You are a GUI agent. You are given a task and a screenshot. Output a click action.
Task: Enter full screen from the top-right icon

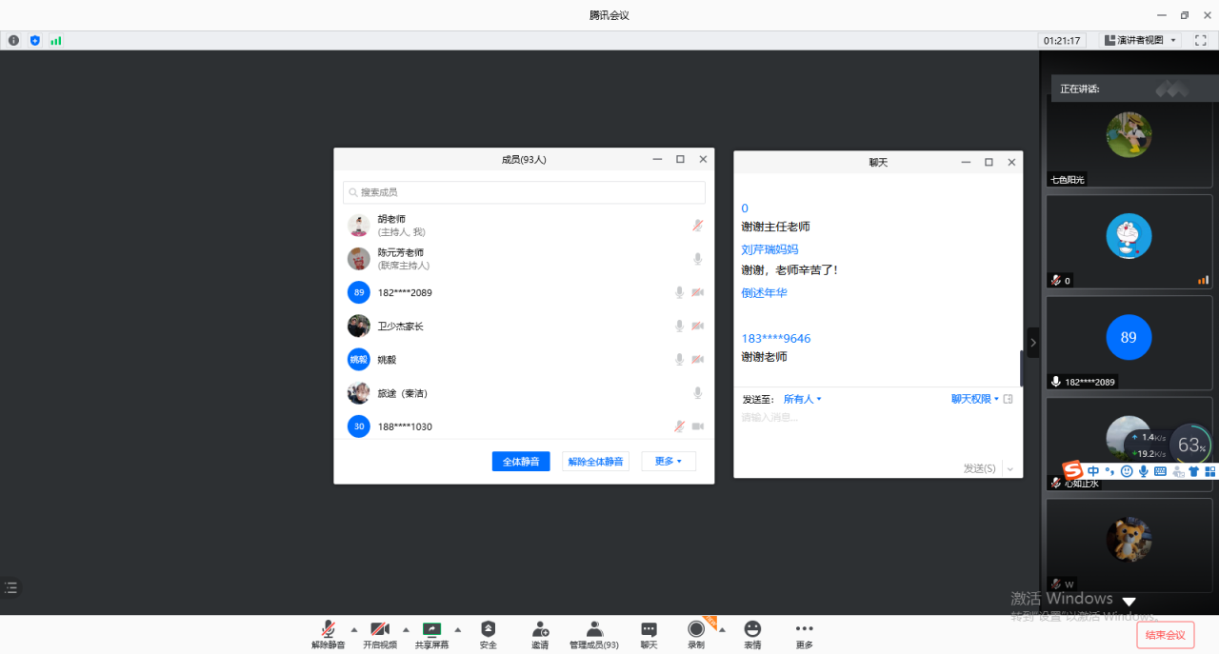[x=1201, y=40]
